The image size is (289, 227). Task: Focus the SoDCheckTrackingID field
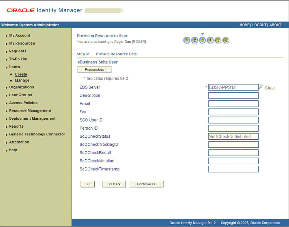pyautogui.click(x=234, y=145)
